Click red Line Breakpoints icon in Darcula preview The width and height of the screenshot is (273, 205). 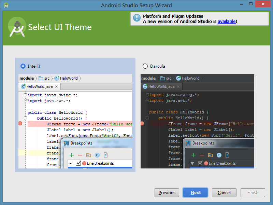[x=206, y=163]
